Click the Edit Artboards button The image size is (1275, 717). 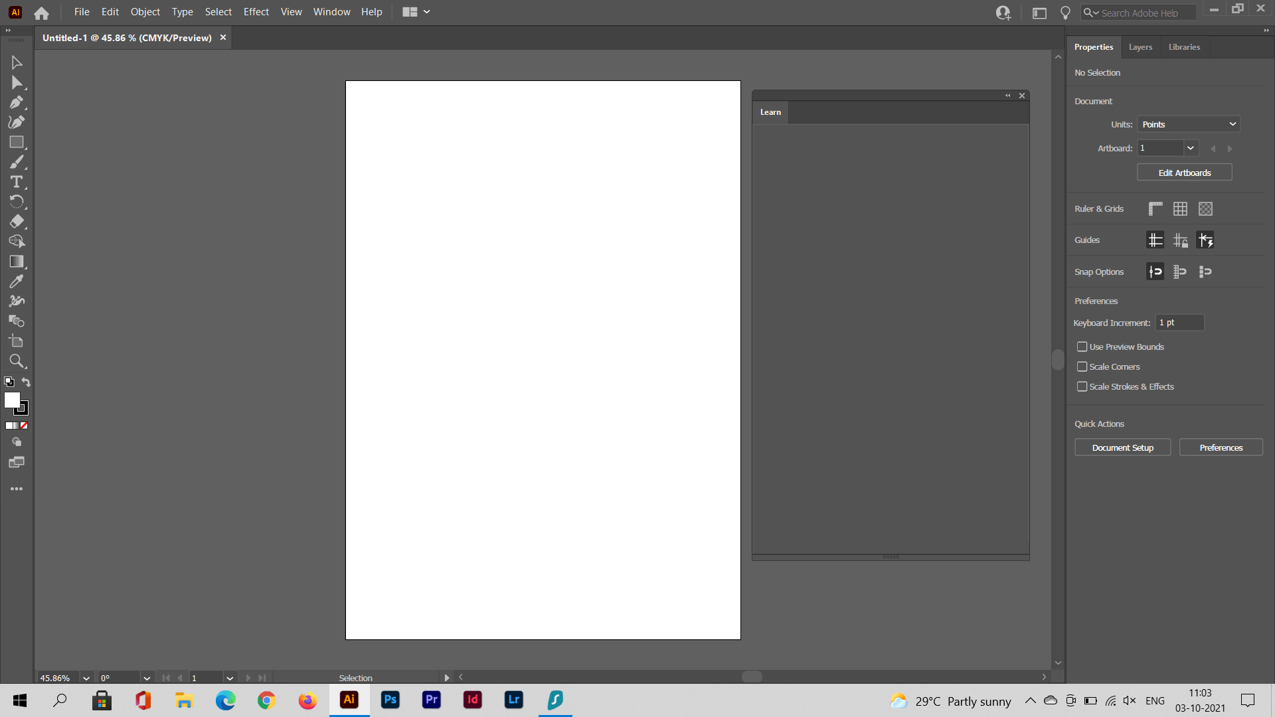point(1184,172)
